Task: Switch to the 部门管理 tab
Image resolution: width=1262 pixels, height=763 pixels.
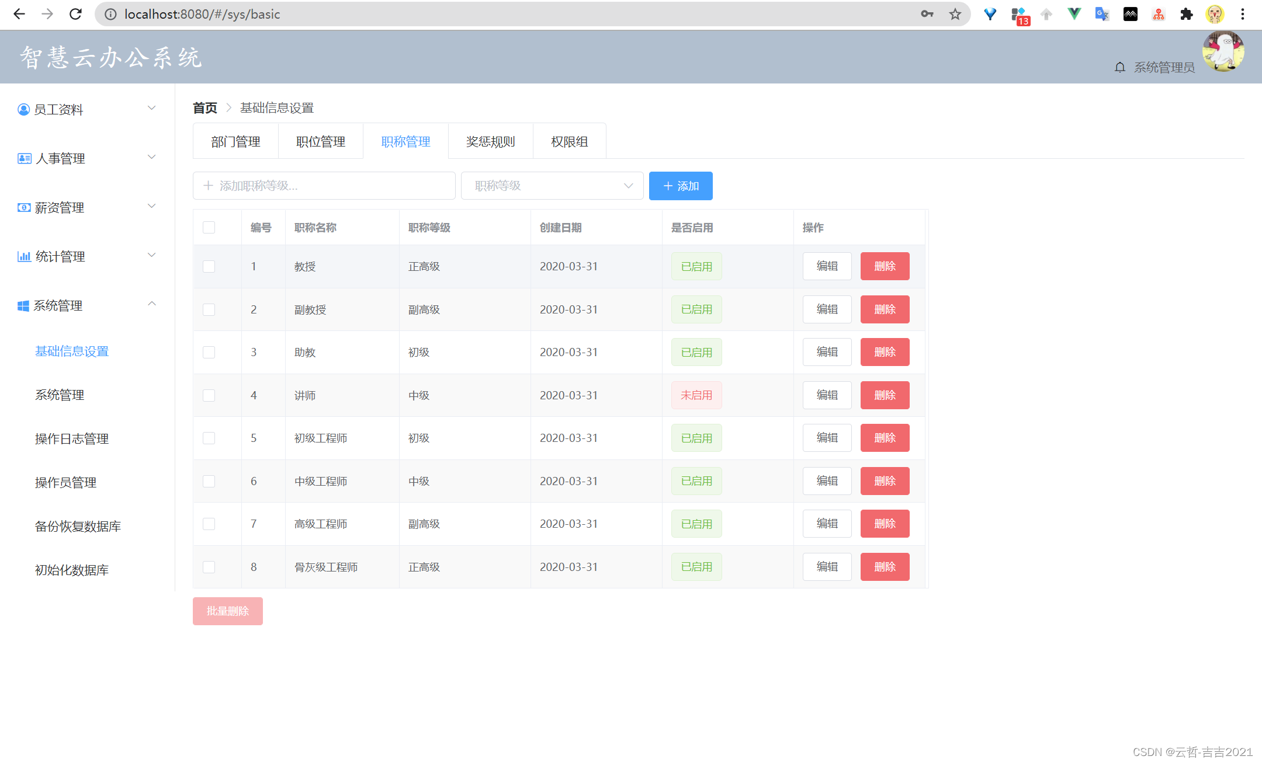Action: click(x=235, y=141)
